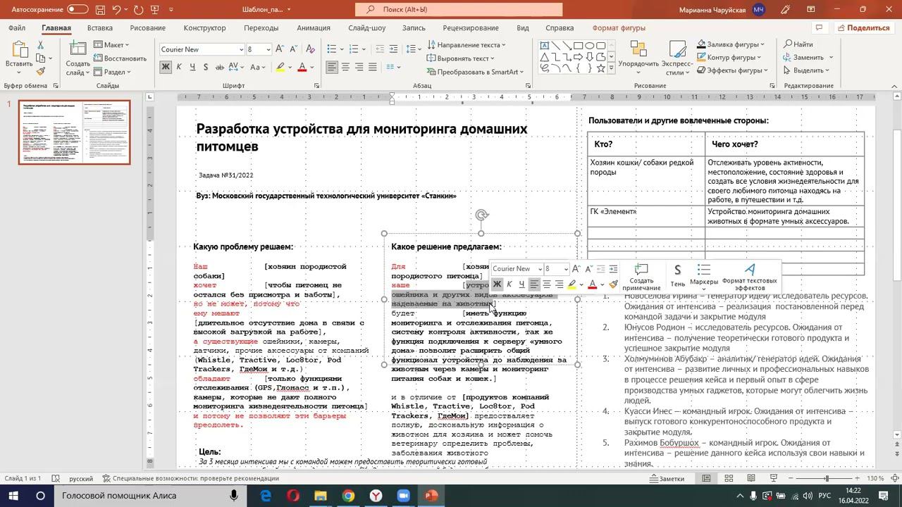Screen dimensions: 902x507
Task: Open File Explorer from the taskbar
Action: (321, 496)
